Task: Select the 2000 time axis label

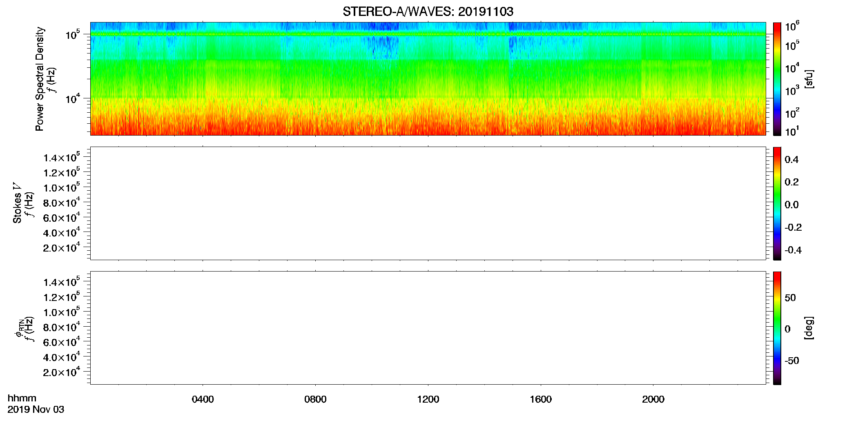Action: pos(653,399)
